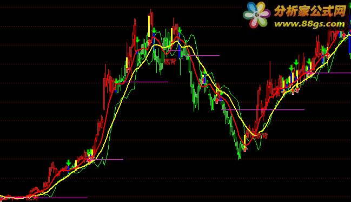Select the magenta line extending to right edge
Viewport: 351px width, 202px height.
tap(330, 73)
